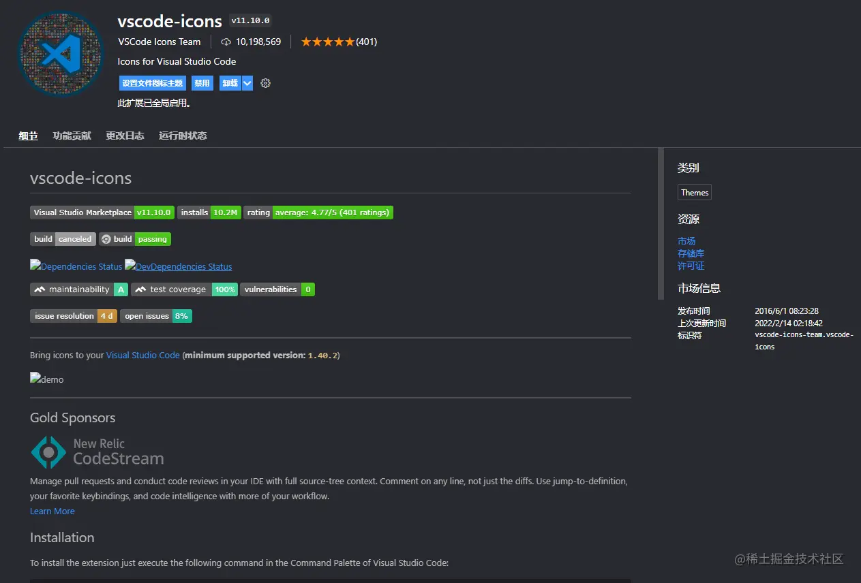Click the rating average 4.77/5 badge
Screen dimensions: 861x583
tap(318, 212)
